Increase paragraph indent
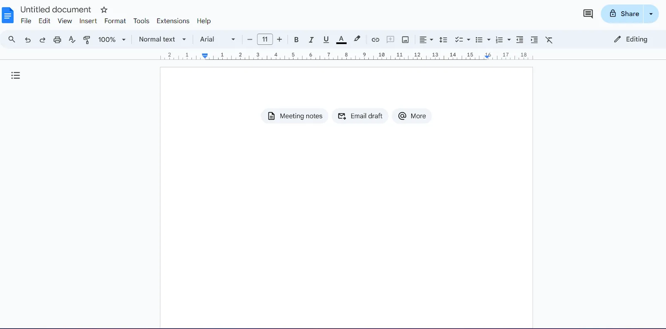666x329 pixels. [534, 40]
